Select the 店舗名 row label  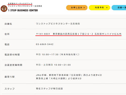pyautogui.click(x=8, y=24)
